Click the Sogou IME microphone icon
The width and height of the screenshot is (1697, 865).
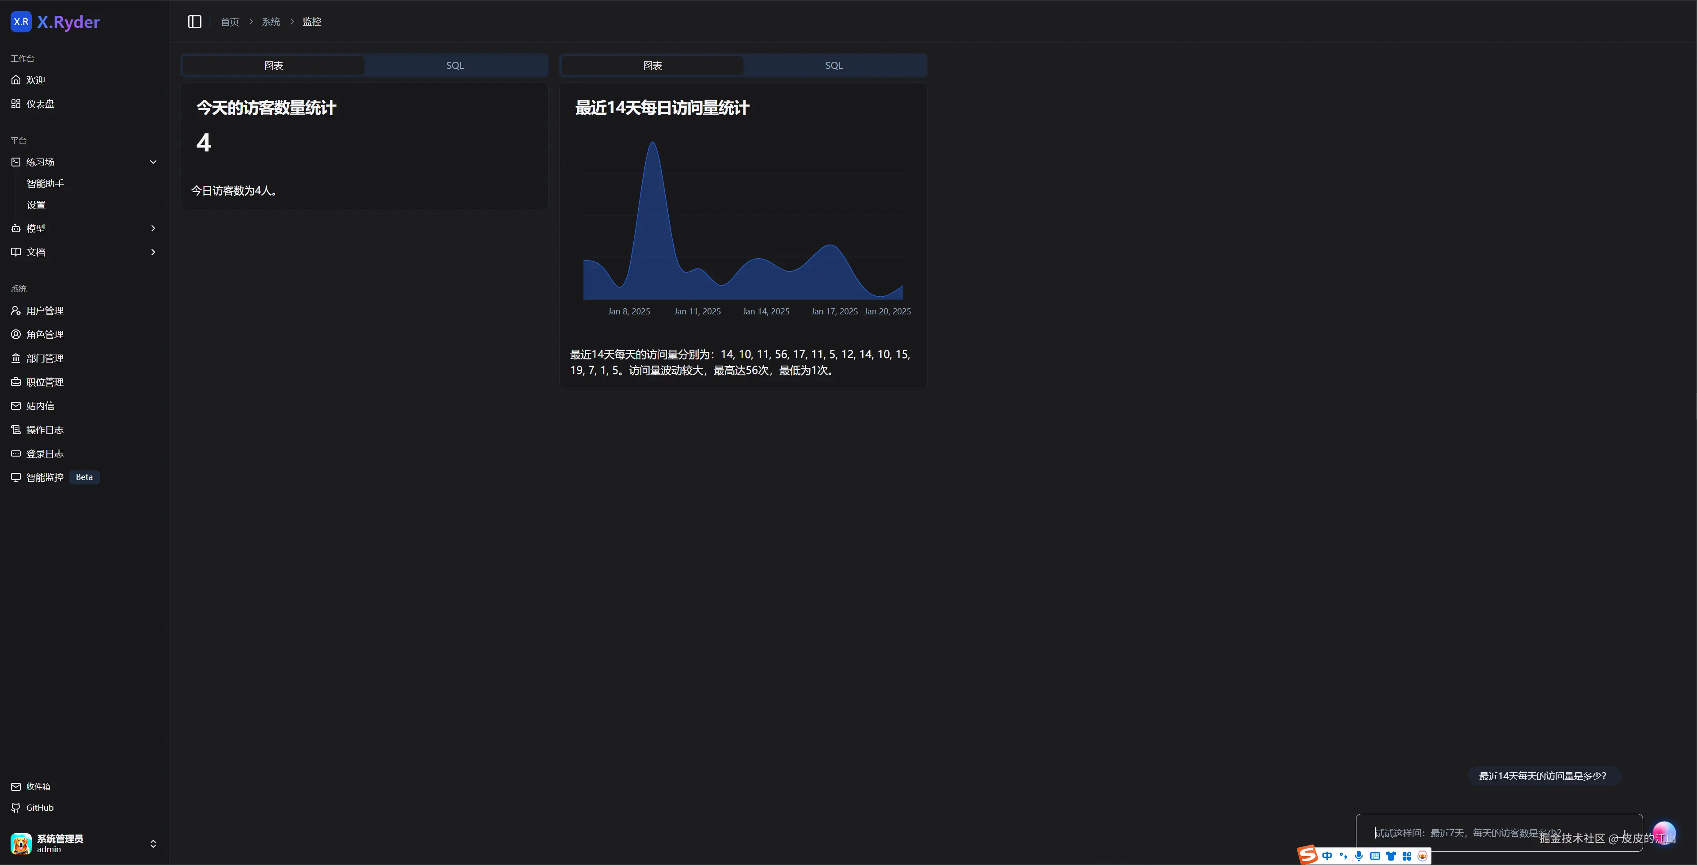pos(1358,856)
